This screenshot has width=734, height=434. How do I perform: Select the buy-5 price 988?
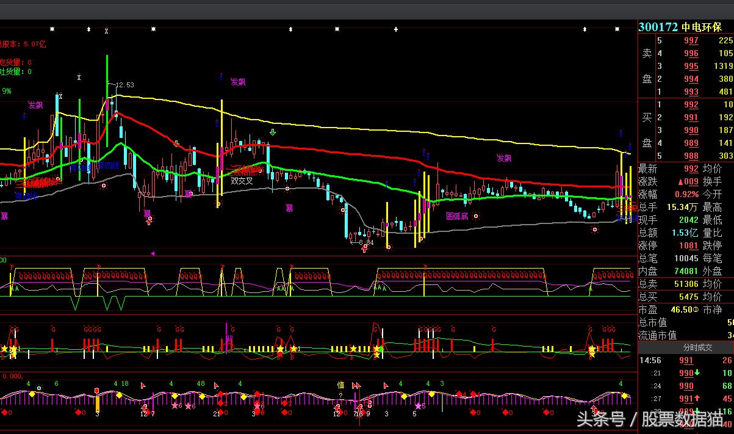click(691, 156)
